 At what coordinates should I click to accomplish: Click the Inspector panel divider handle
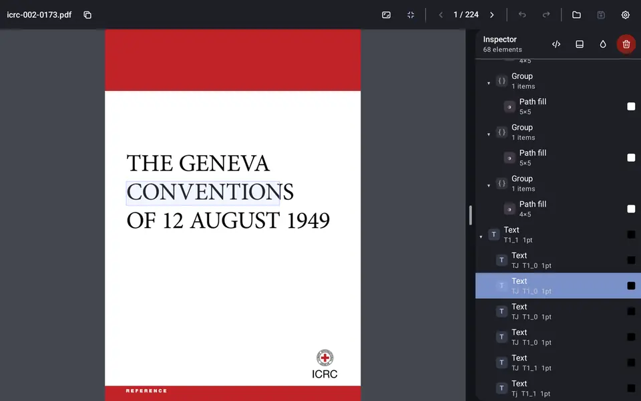tap(471, 215)
